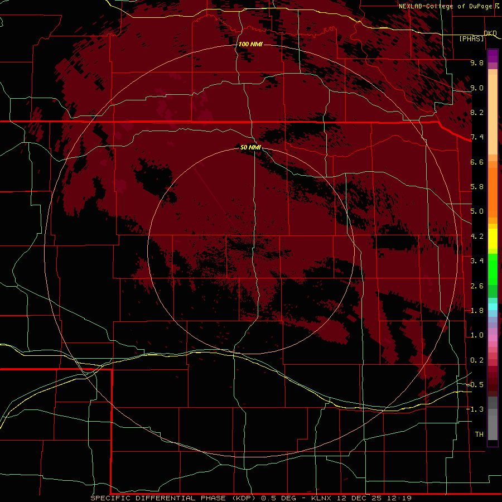Click the 6.6 value on the color scale
The height and width of the screenshot is (502, 502).
pos(477,162)
